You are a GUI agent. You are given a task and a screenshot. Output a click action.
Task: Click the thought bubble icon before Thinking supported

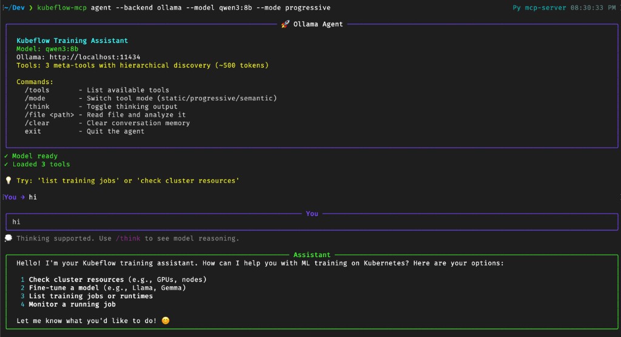(8, 238)
